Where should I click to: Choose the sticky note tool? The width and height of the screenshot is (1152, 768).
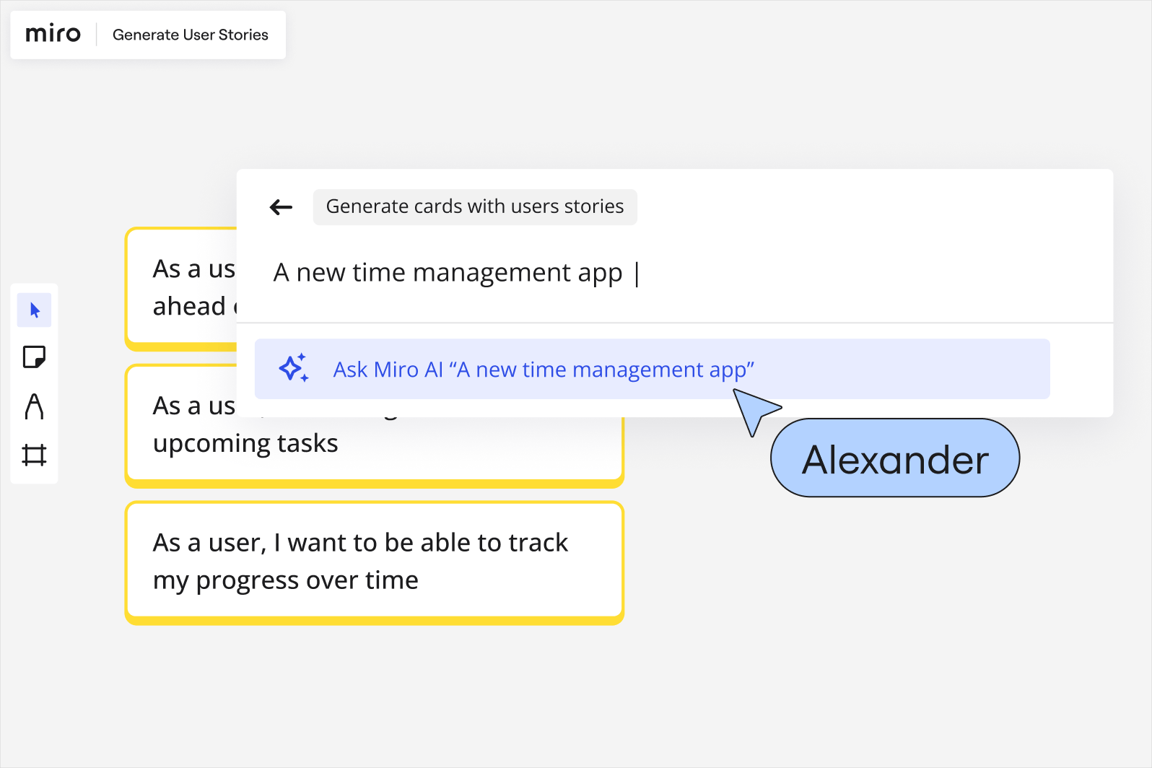coord(34,357)
